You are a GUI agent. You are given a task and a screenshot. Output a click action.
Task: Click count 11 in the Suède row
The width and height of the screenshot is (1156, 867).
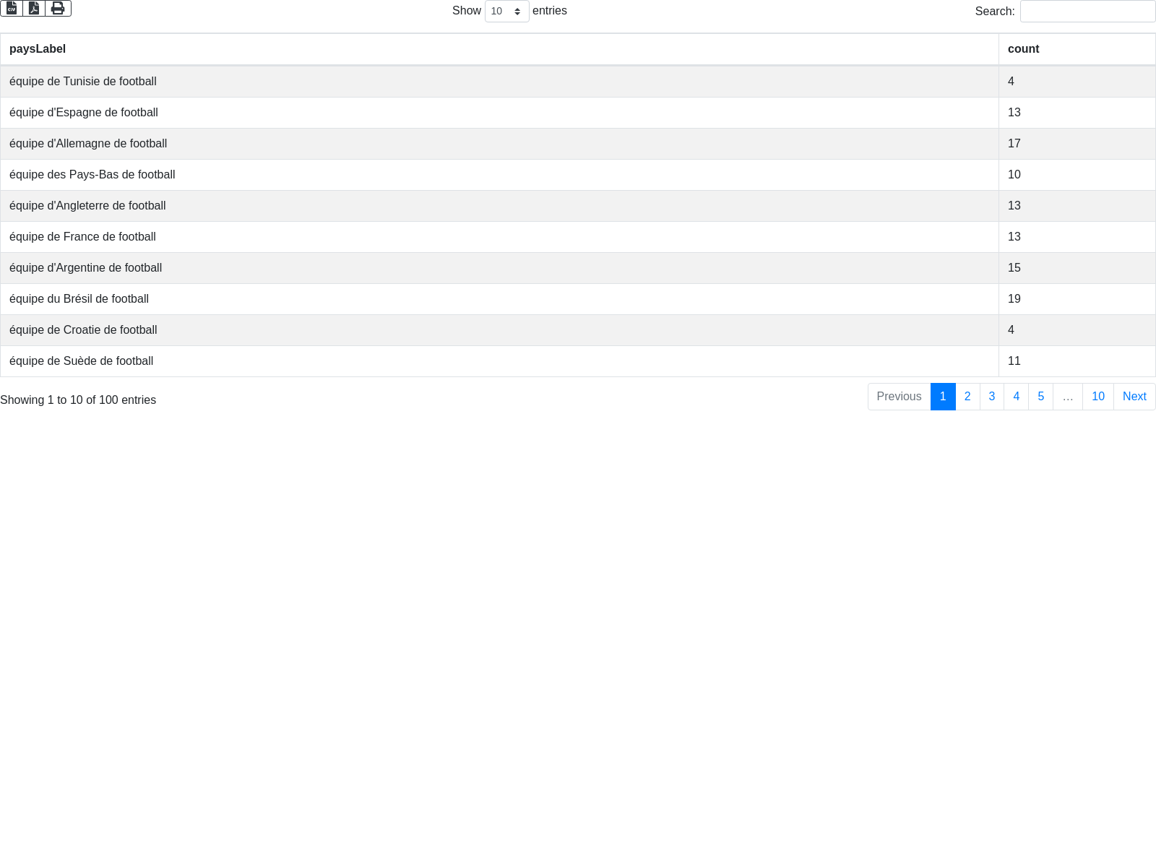coord(1014,361)
